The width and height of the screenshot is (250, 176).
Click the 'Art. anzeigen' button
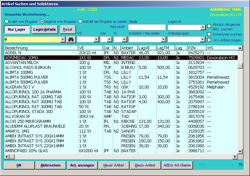[82, 165]
